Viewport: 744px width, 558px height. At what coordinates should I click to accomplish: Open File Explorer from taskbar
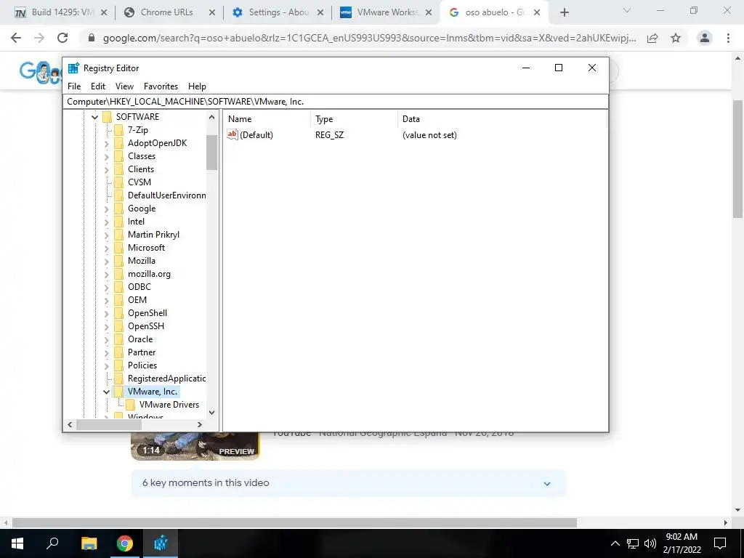point(89,543)
